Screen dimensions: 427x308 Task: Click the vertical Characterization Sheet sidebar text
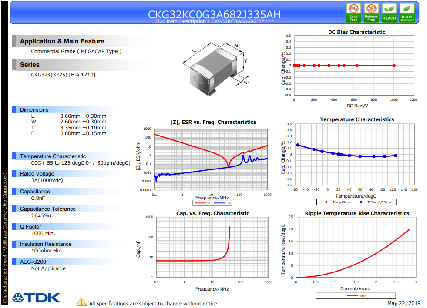pos(5,238)
